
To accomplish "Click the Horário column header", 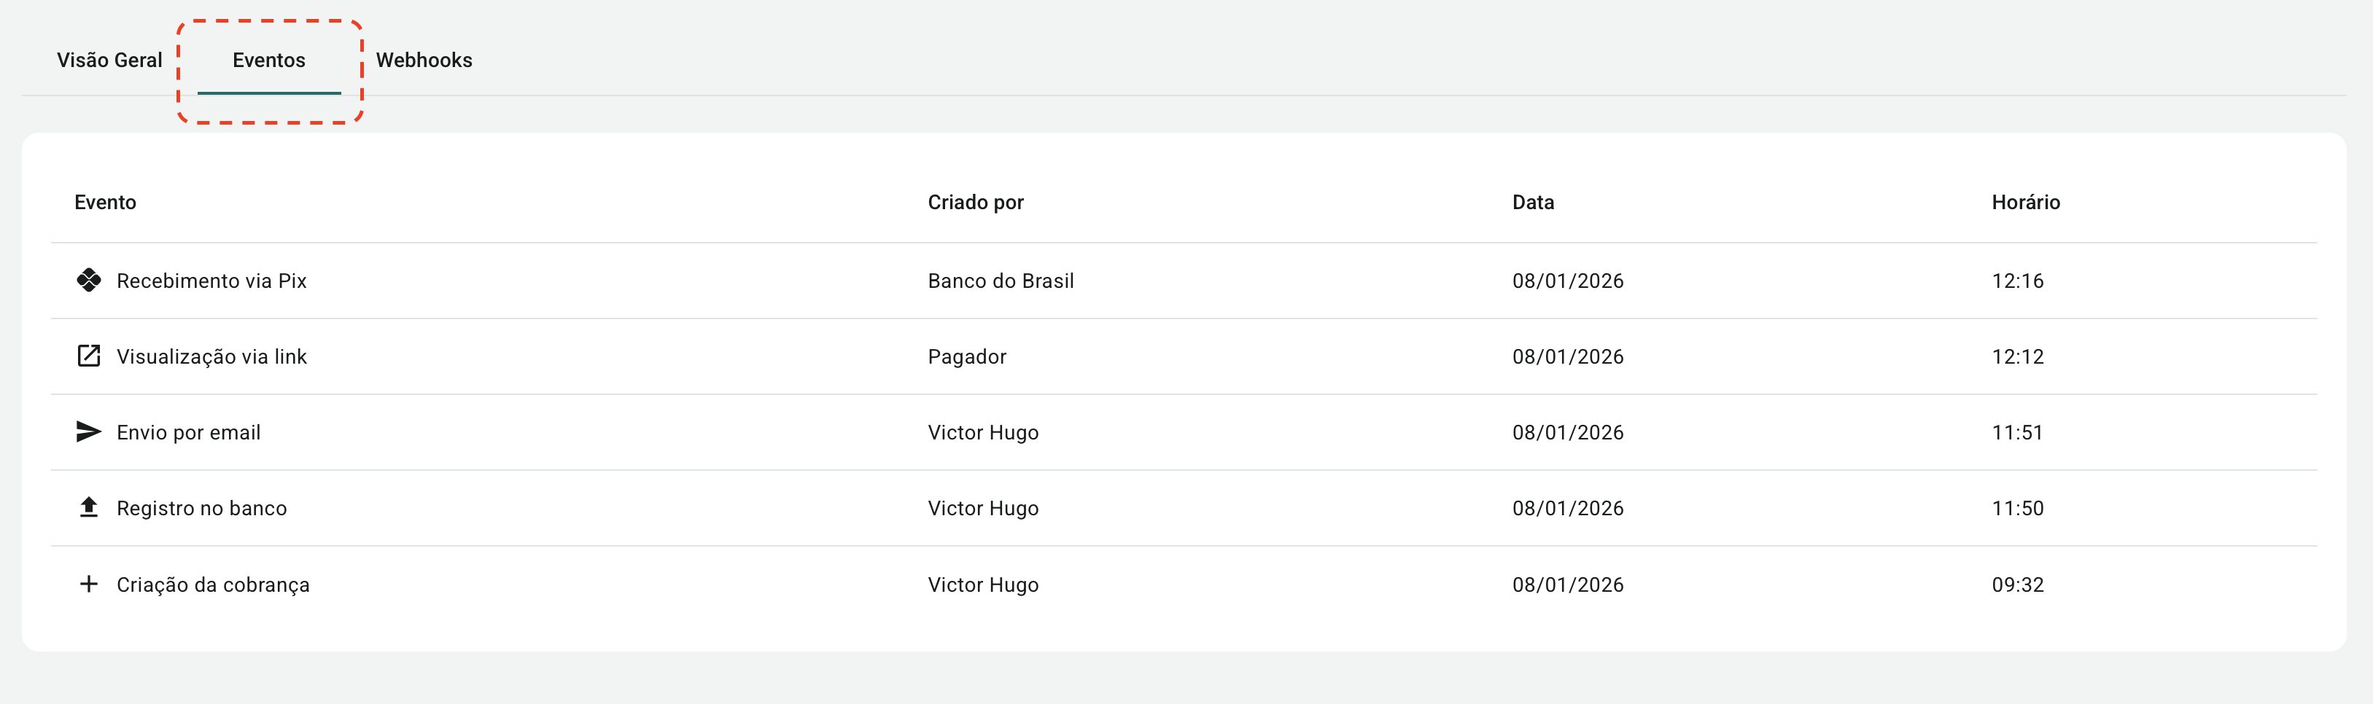I will pyautogui.click(x=2025, y=203).
